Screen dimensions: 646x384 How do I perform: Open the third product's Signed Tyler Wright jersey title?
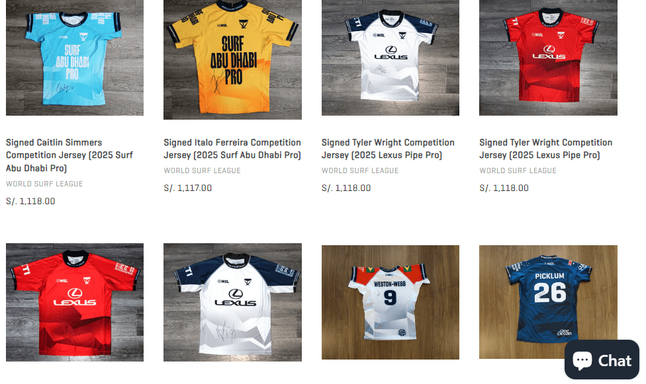[388, 149]
